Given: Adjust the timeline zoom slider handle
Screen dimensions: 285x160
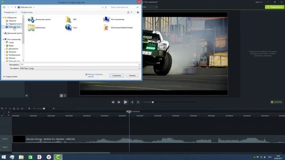Looking at the screenshot, I should point(44,108).
